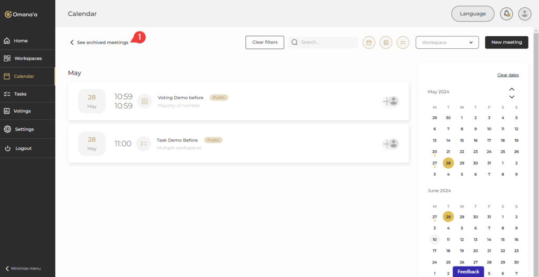Add participant to Task Demo Before meeting

(x=390, y=143)
